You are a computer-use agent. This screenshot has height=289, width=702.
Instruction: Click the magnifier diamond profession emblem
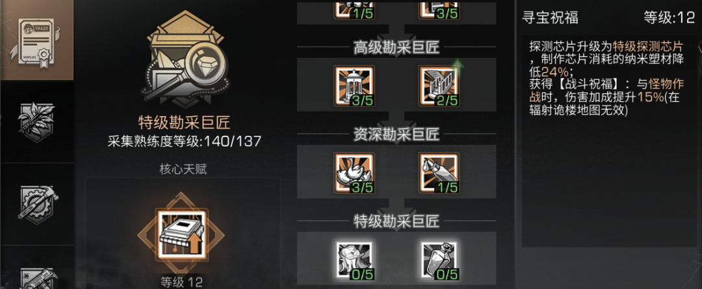click(x=185, y=62)
